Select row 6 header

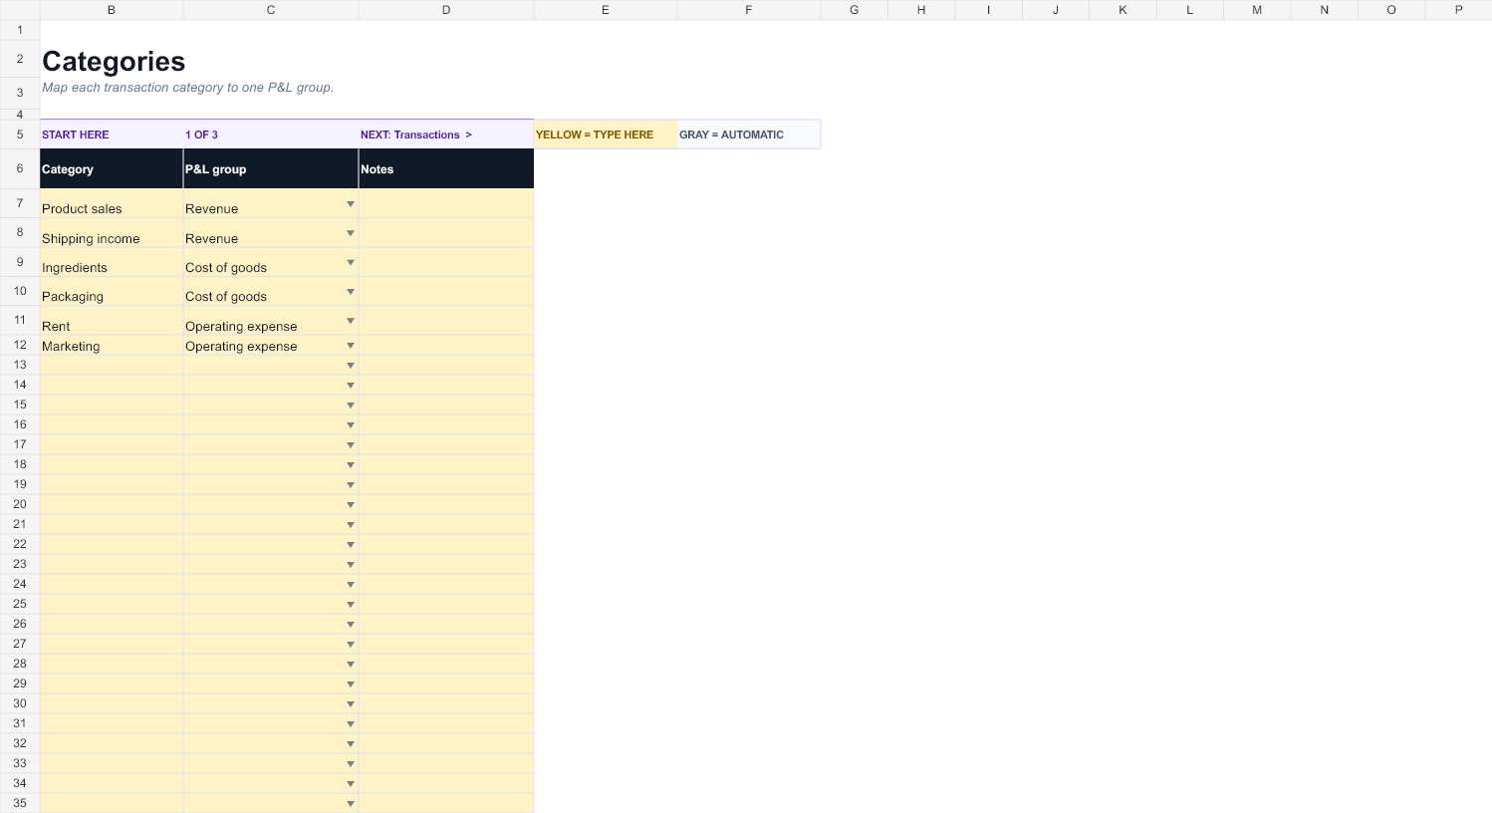pos(20,169)
